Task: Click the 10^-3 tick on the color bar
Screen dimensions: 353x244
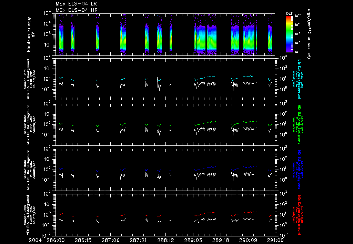Action: [297, 16]
